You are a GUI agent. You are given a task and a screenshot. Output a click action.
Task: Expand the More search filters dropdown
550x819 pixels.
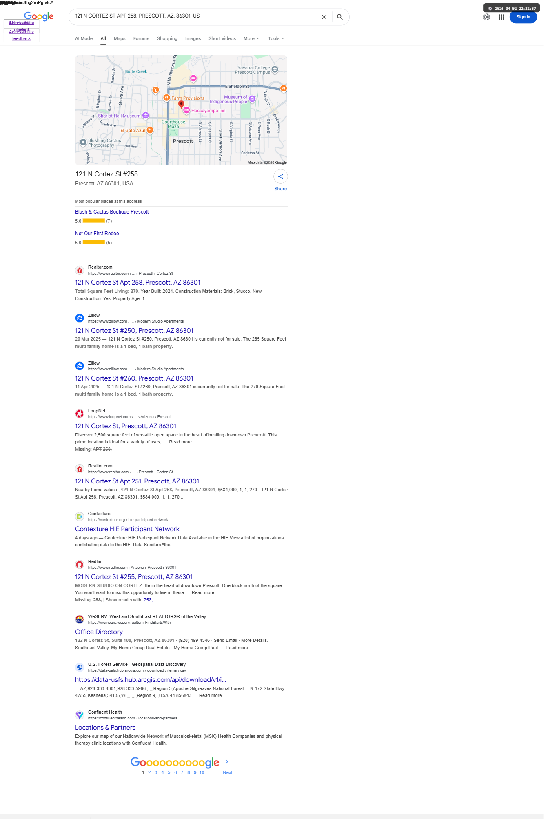251,38
